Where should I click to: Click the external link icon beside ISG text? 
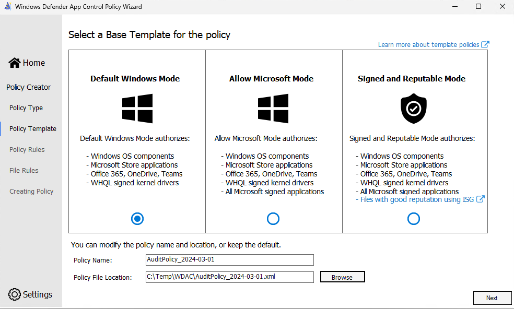pyautogui.click(x=481, y=199)
